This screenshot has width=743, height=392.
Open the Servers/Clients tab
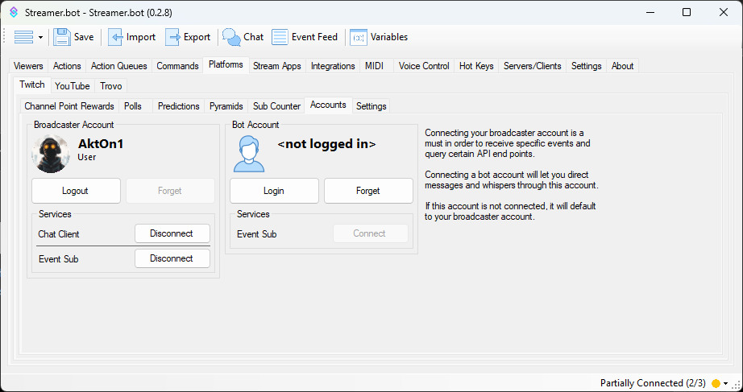point(532,66)
